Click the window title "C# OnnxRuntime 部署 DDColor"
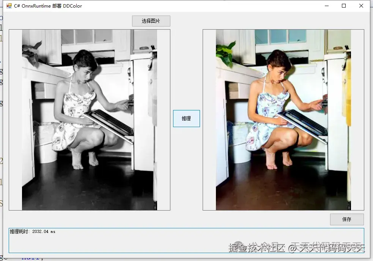The image size is (373, 261). click(48, 6)
